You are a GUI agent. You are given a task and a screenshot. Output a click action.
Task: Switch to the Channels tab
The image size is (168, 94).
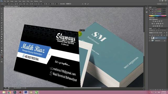point(155,28)
